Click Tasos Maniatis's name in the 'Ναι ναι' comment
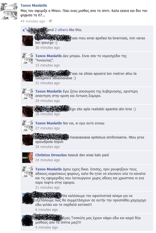The width and height of the screenshot is (156, 233). coord(48,123)
